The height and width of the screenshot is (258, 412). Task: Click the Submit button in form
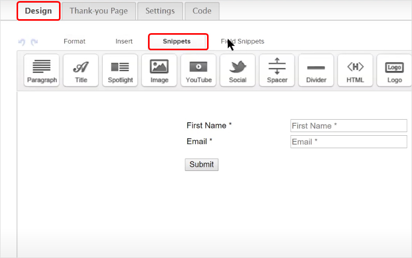click(x=201, y=165)
